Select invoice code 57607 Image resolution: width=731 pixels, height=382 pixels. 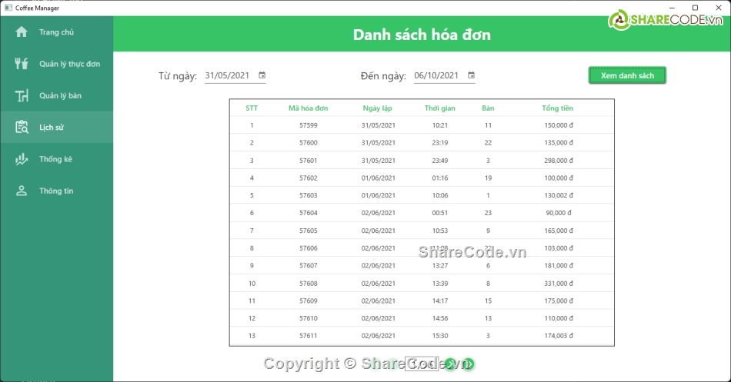[308, 265]
